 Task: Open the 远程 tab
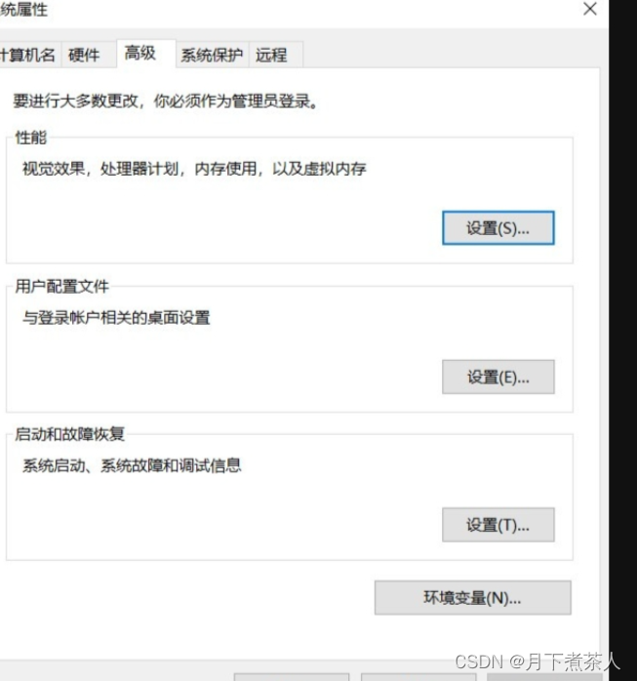tap(275, 56)
